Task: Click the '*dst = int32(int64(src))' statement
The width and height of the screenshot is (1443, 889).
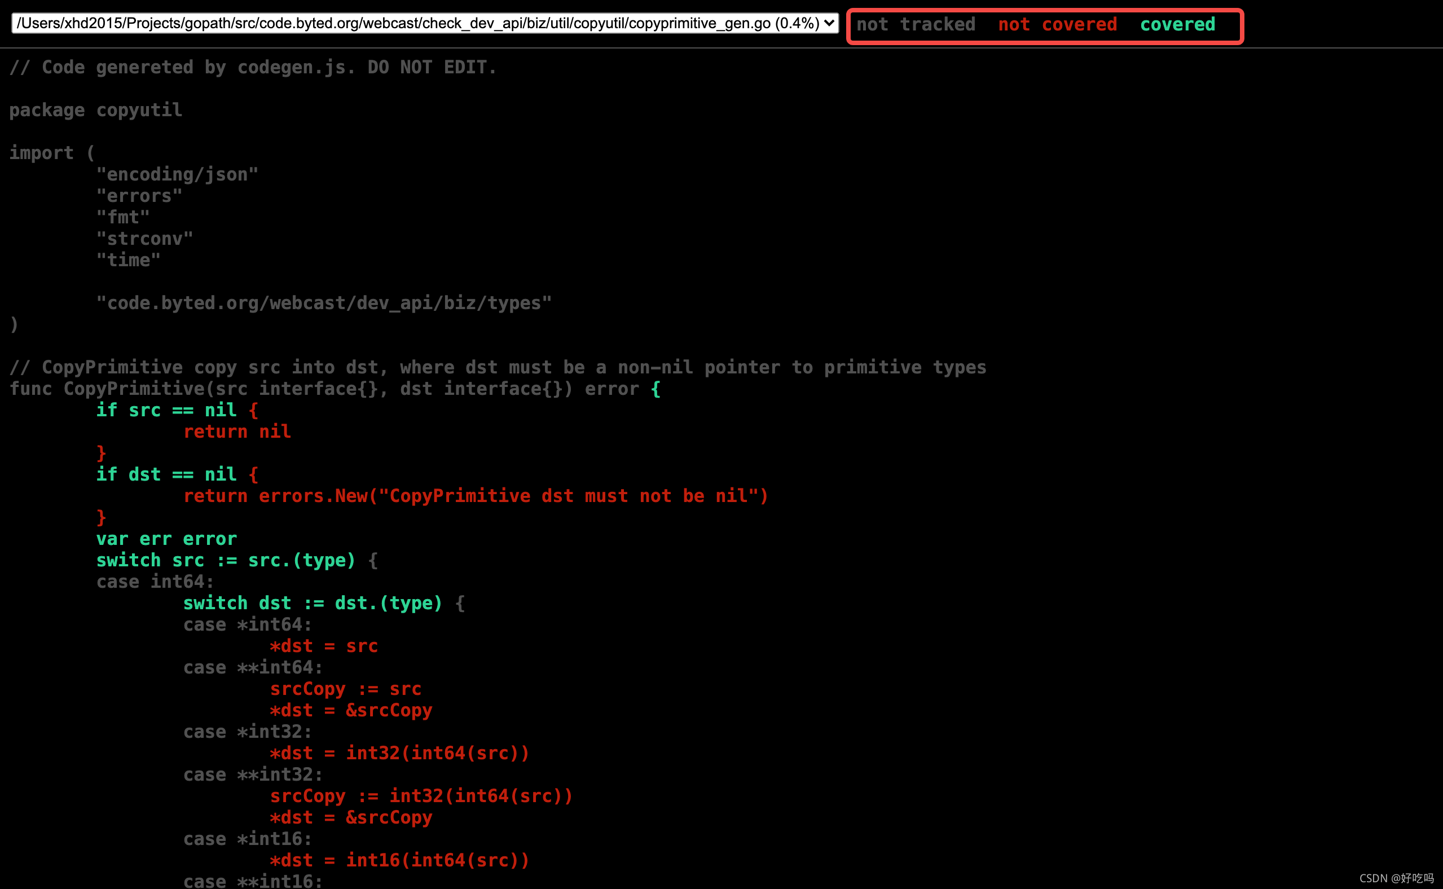Action: click(399, 754)
